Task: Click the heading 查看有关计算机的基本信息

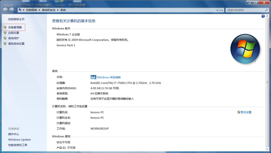Action: pyautogui.click(x=74, y=21)
